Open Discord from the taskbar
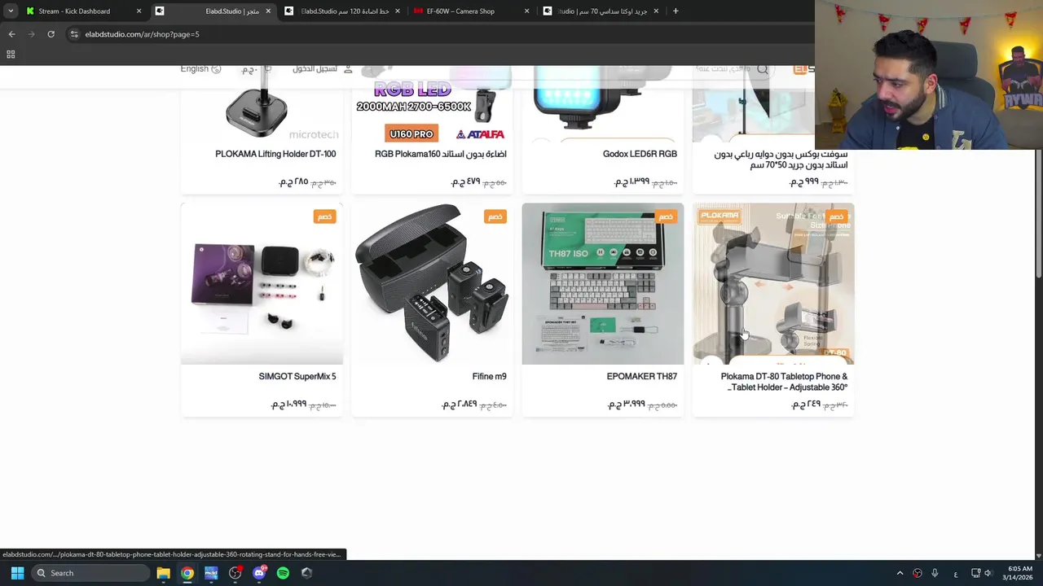The image size is (1043, 586). tap(259, 573)
